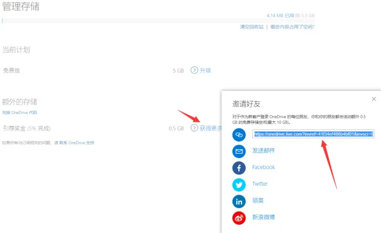Click the 引荐奖金 (5% 完成) label
This screenshot has height=233, width=381.
pyautogui.click(x=27, y=128)
